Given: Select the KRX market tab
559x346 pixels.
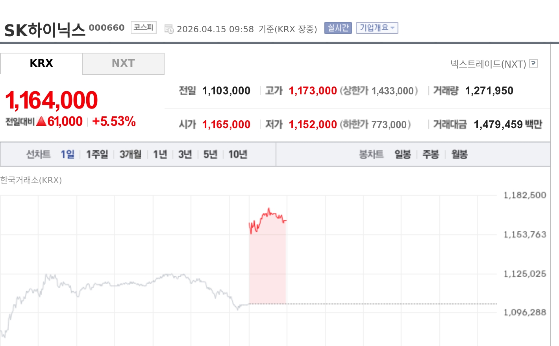Looking at the screenshot, I should (x=41, y=63).
